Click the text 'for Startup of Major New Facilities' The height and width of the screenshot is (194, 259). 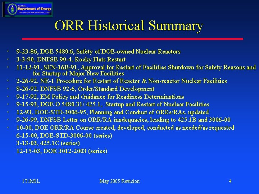(x=78, y=73)
